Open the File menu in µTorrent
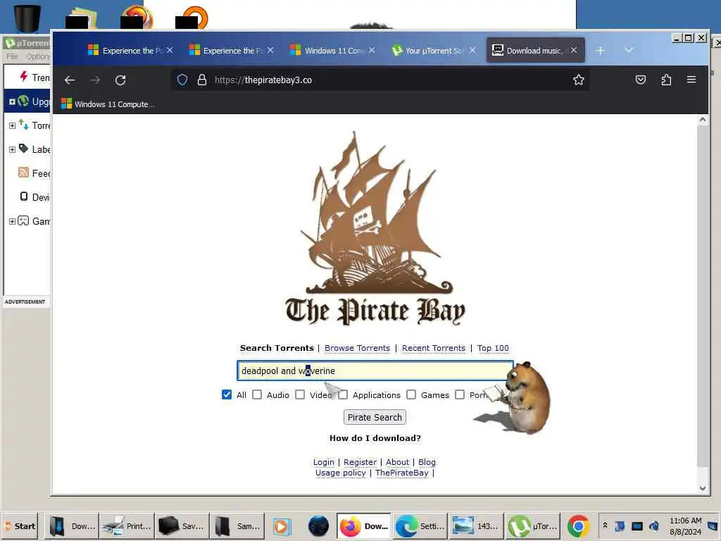 click(12, 56)
